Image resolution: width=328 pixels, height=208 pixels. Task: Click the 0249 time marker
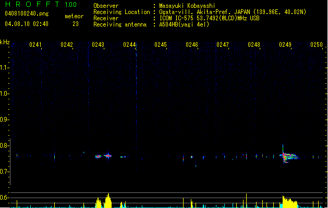tap(285, 45)
